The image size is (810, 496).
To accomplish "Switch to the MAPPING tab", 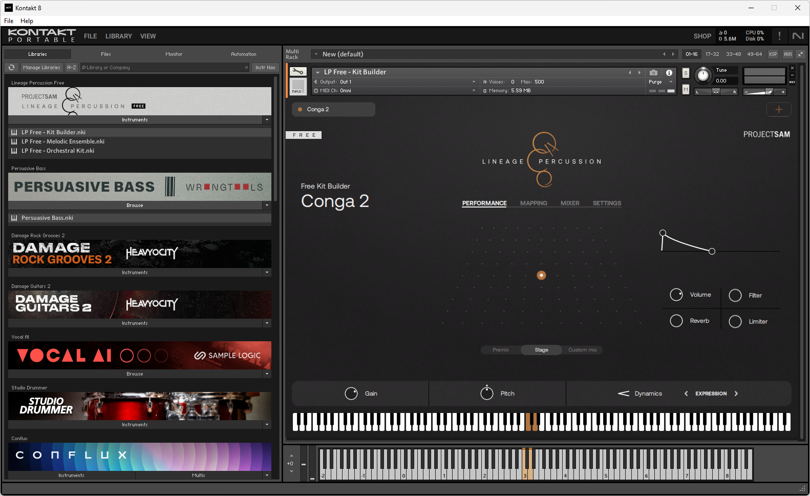I will point(534,203).
